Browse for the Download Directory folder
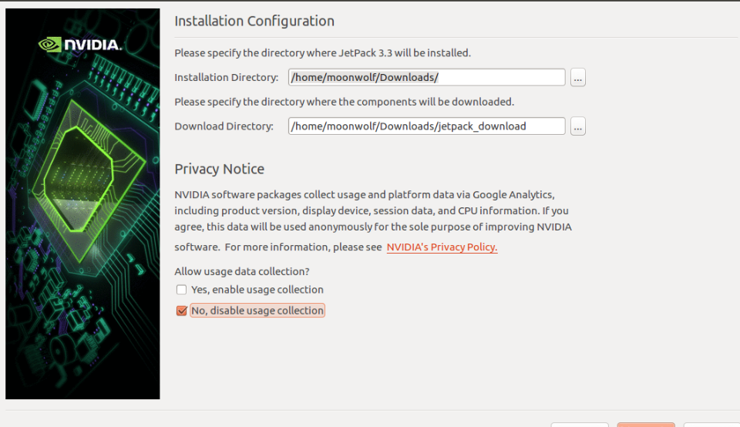This screenshot has height=427, width=740. click(x=578, y=126)
